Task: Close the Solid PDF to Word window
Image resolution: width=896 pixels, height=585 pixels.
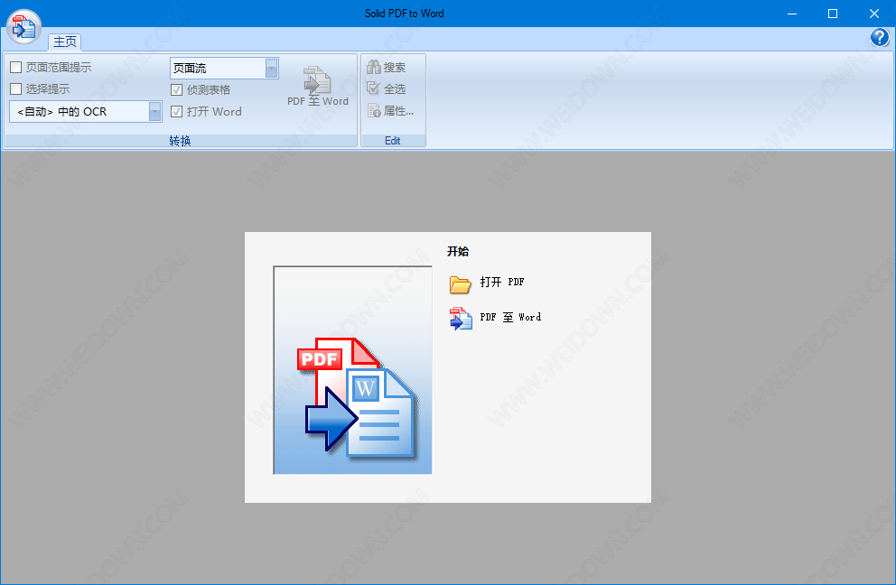Action: (x=874, y=14)
